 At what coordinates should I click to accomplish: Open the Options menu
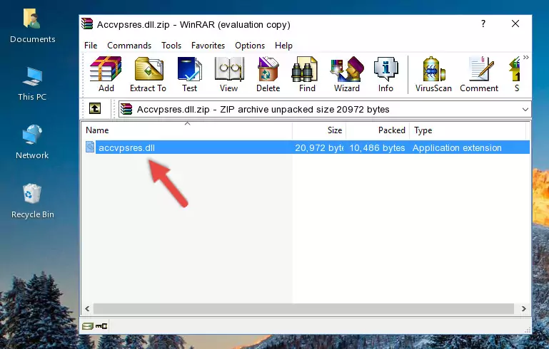pyautogui.click(x=250, y=46)
